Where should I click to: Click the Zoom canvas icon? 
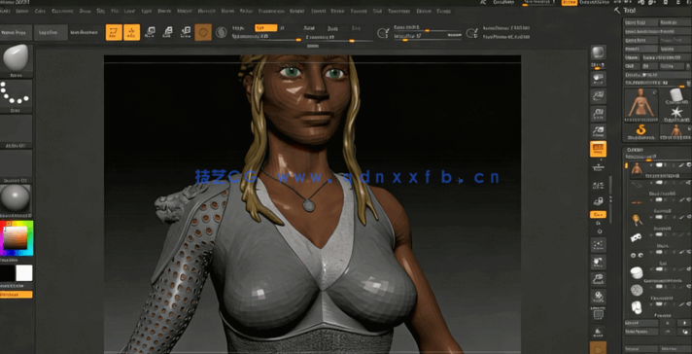(598, 96)
